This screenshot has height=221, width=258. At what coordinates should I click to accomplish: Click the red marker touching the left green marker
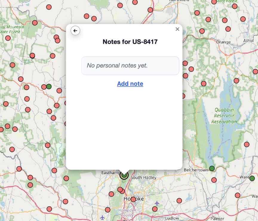44,87
